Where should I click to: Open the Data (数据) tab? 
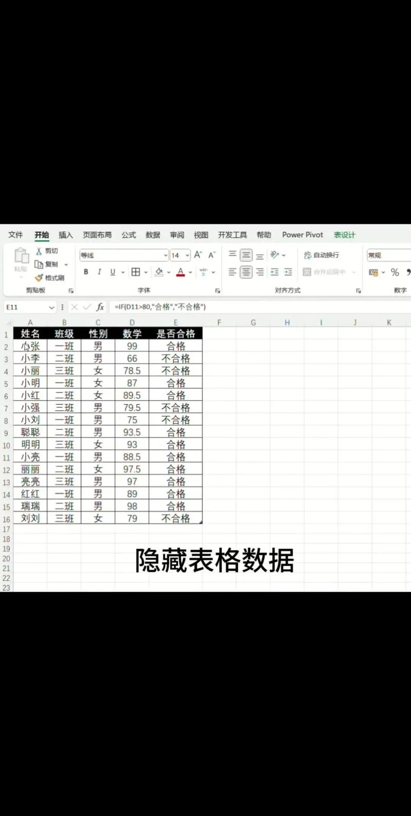pyautogui.click(x=153, y=235)
